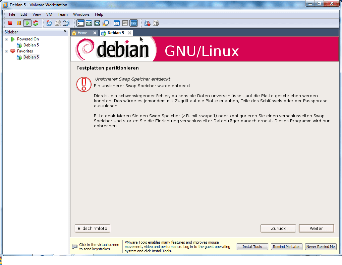This screenshot has width=342, height=265.
Task: Click the Summary view wrench-window icon
Action: click(x=117, y=23)
